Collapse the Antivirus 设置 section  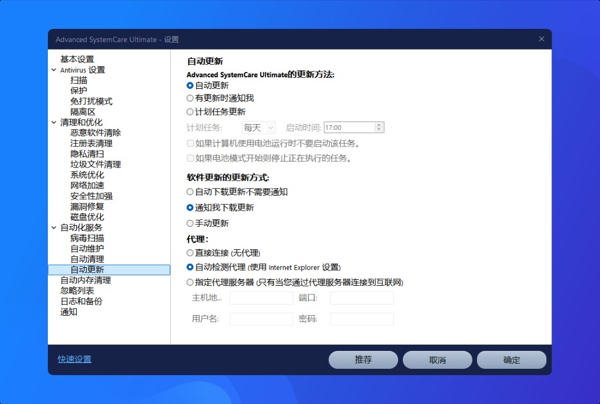[54, 69]
